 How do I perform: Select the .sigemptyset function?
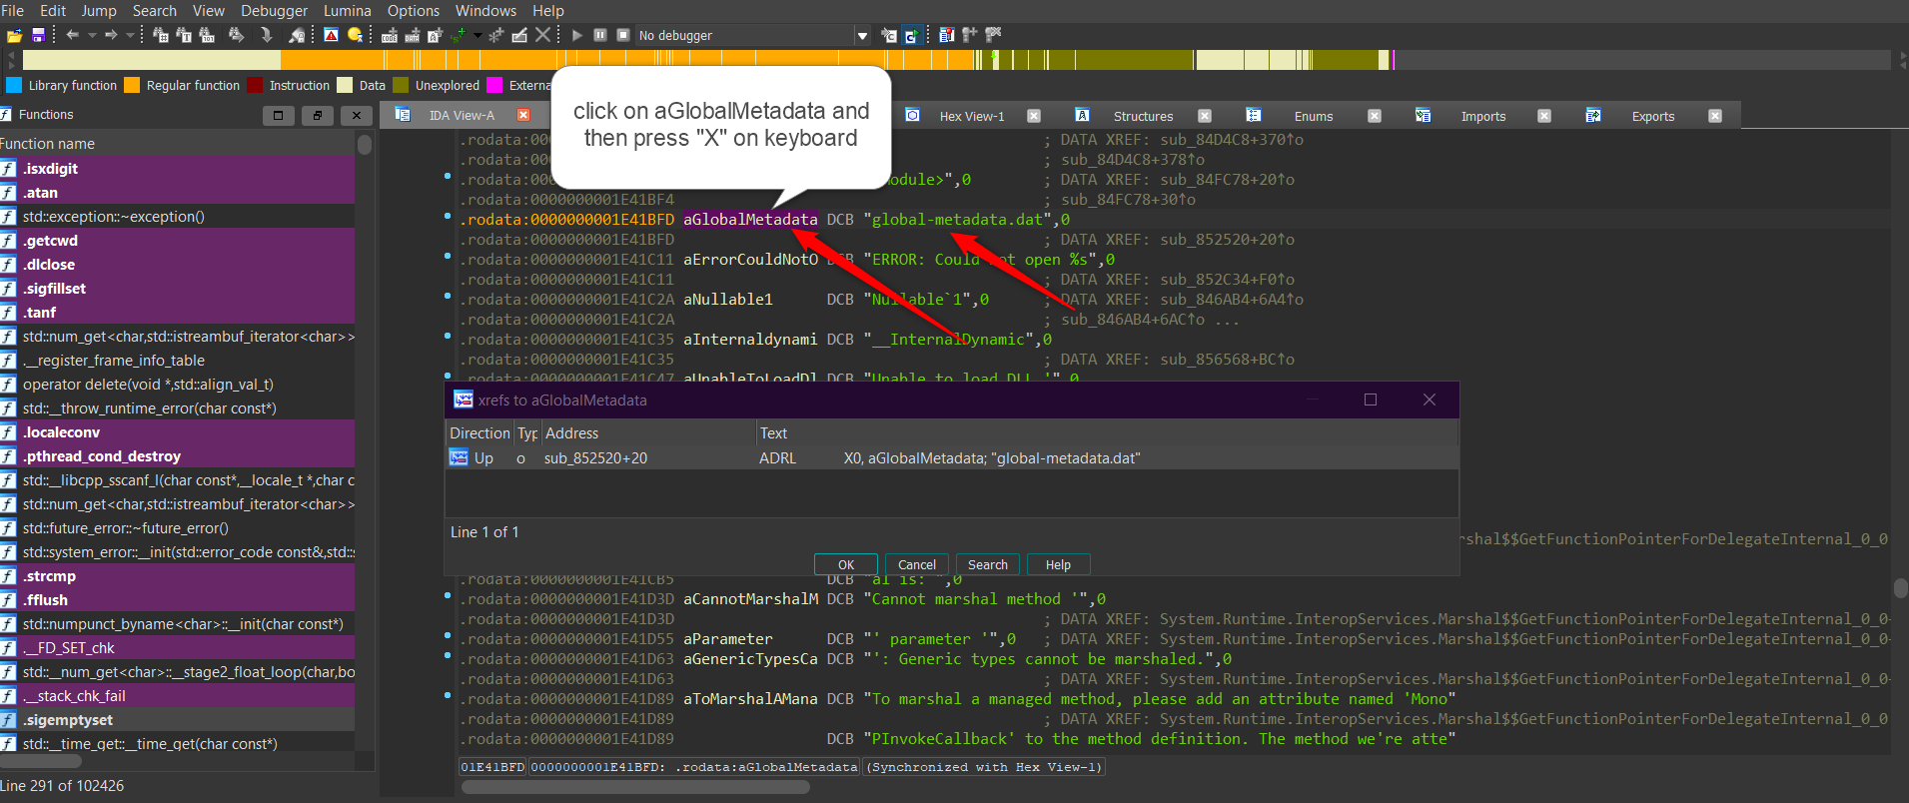[x=177, y=719]
